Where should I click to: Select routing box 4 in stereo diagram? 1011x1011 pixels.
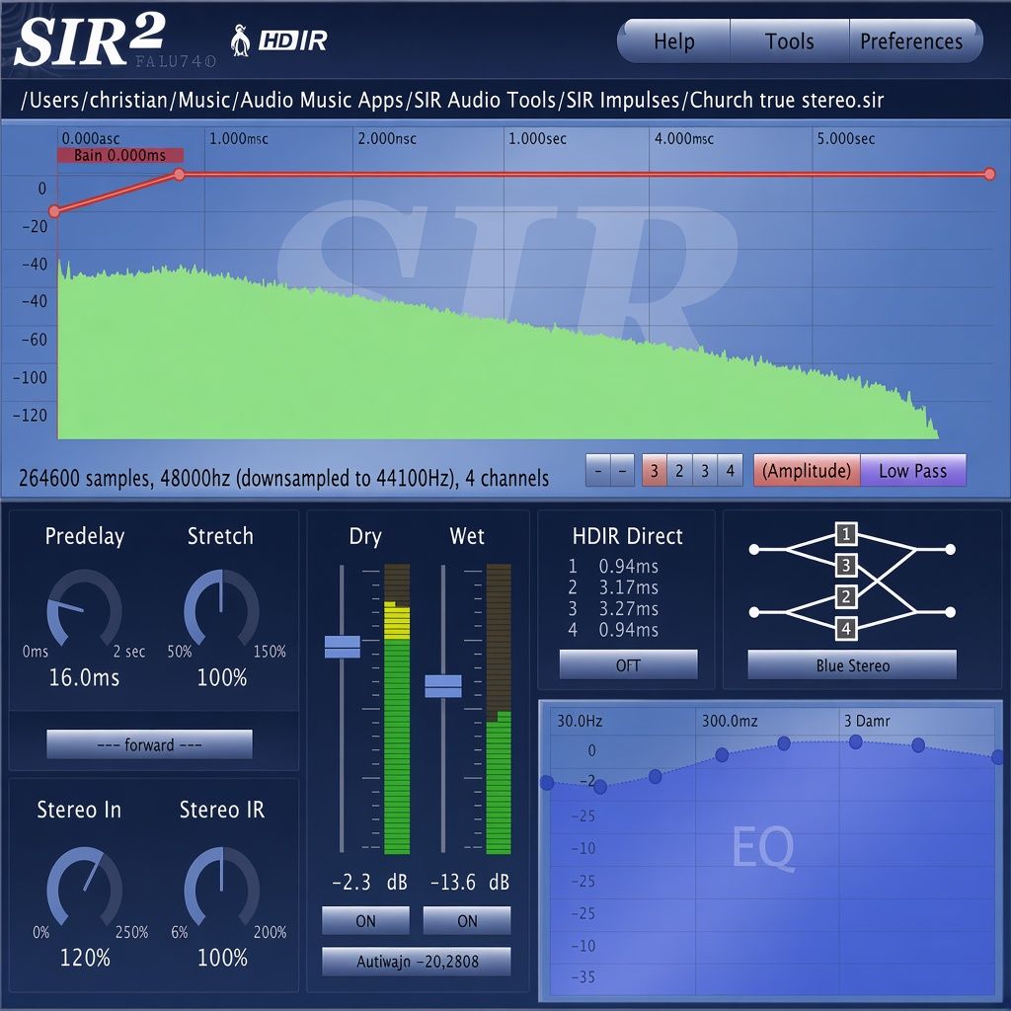tap(846, 628)
